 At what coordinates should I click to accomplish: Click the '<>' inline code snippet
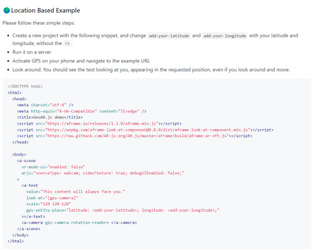(67, 43)
